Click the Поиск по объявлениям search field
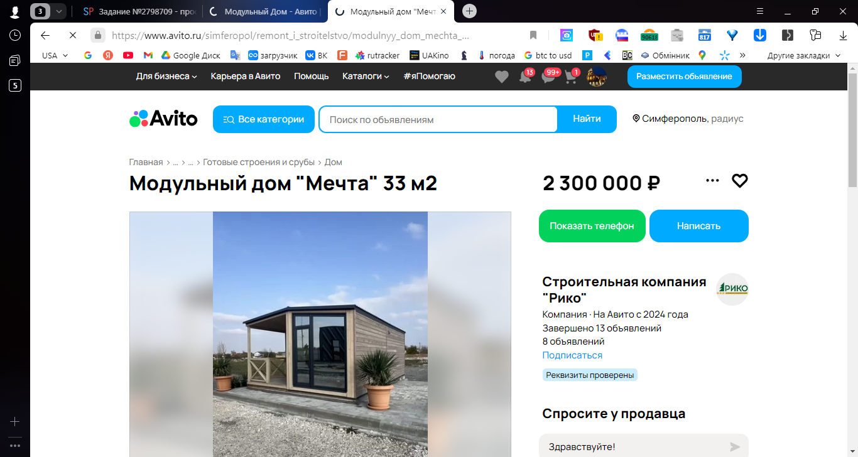858x457 pixels. click(x=438, y=119)
